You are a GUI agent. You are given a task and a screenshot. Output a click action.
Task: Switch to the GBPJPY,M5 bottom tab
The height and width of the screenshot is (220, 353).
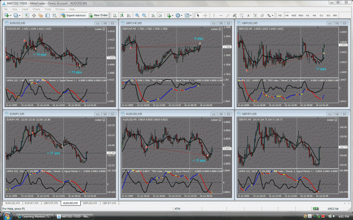click(x=109, y=203)
